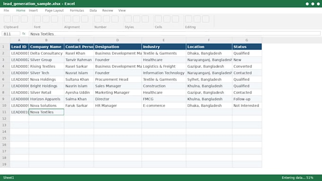Select the Rising Textiles cell
This screenshot has width=322, height=181.
[46, 67]
